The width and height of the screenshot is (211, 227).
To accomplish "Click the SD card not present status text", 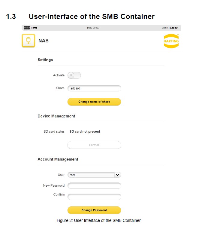I will (x=85, y=131).
